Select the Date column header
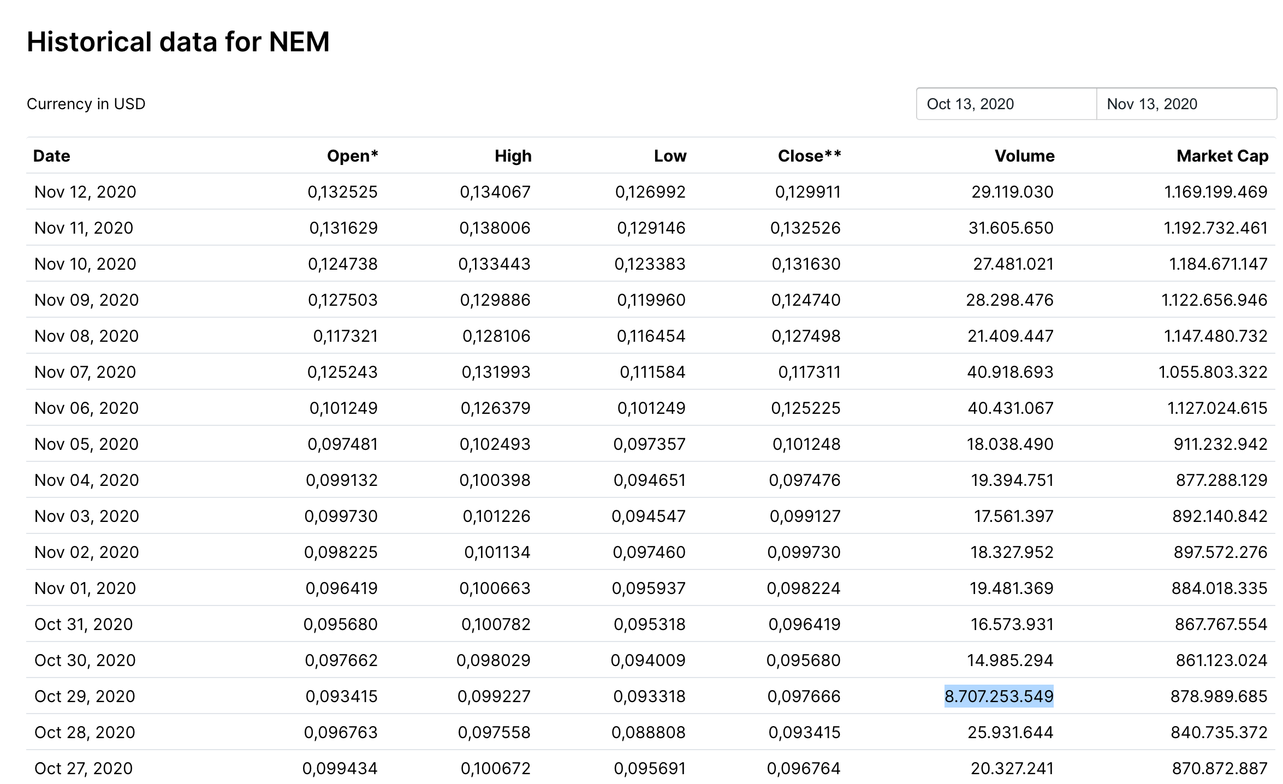Image resolution: width=1283 pixels, height=784 pixels. 51,156
